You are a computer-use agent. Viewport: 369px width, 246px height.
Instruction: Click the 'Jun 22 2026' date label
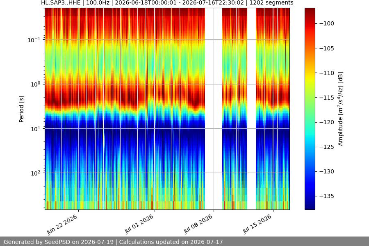pyautogui.click(x=62, y=224)
